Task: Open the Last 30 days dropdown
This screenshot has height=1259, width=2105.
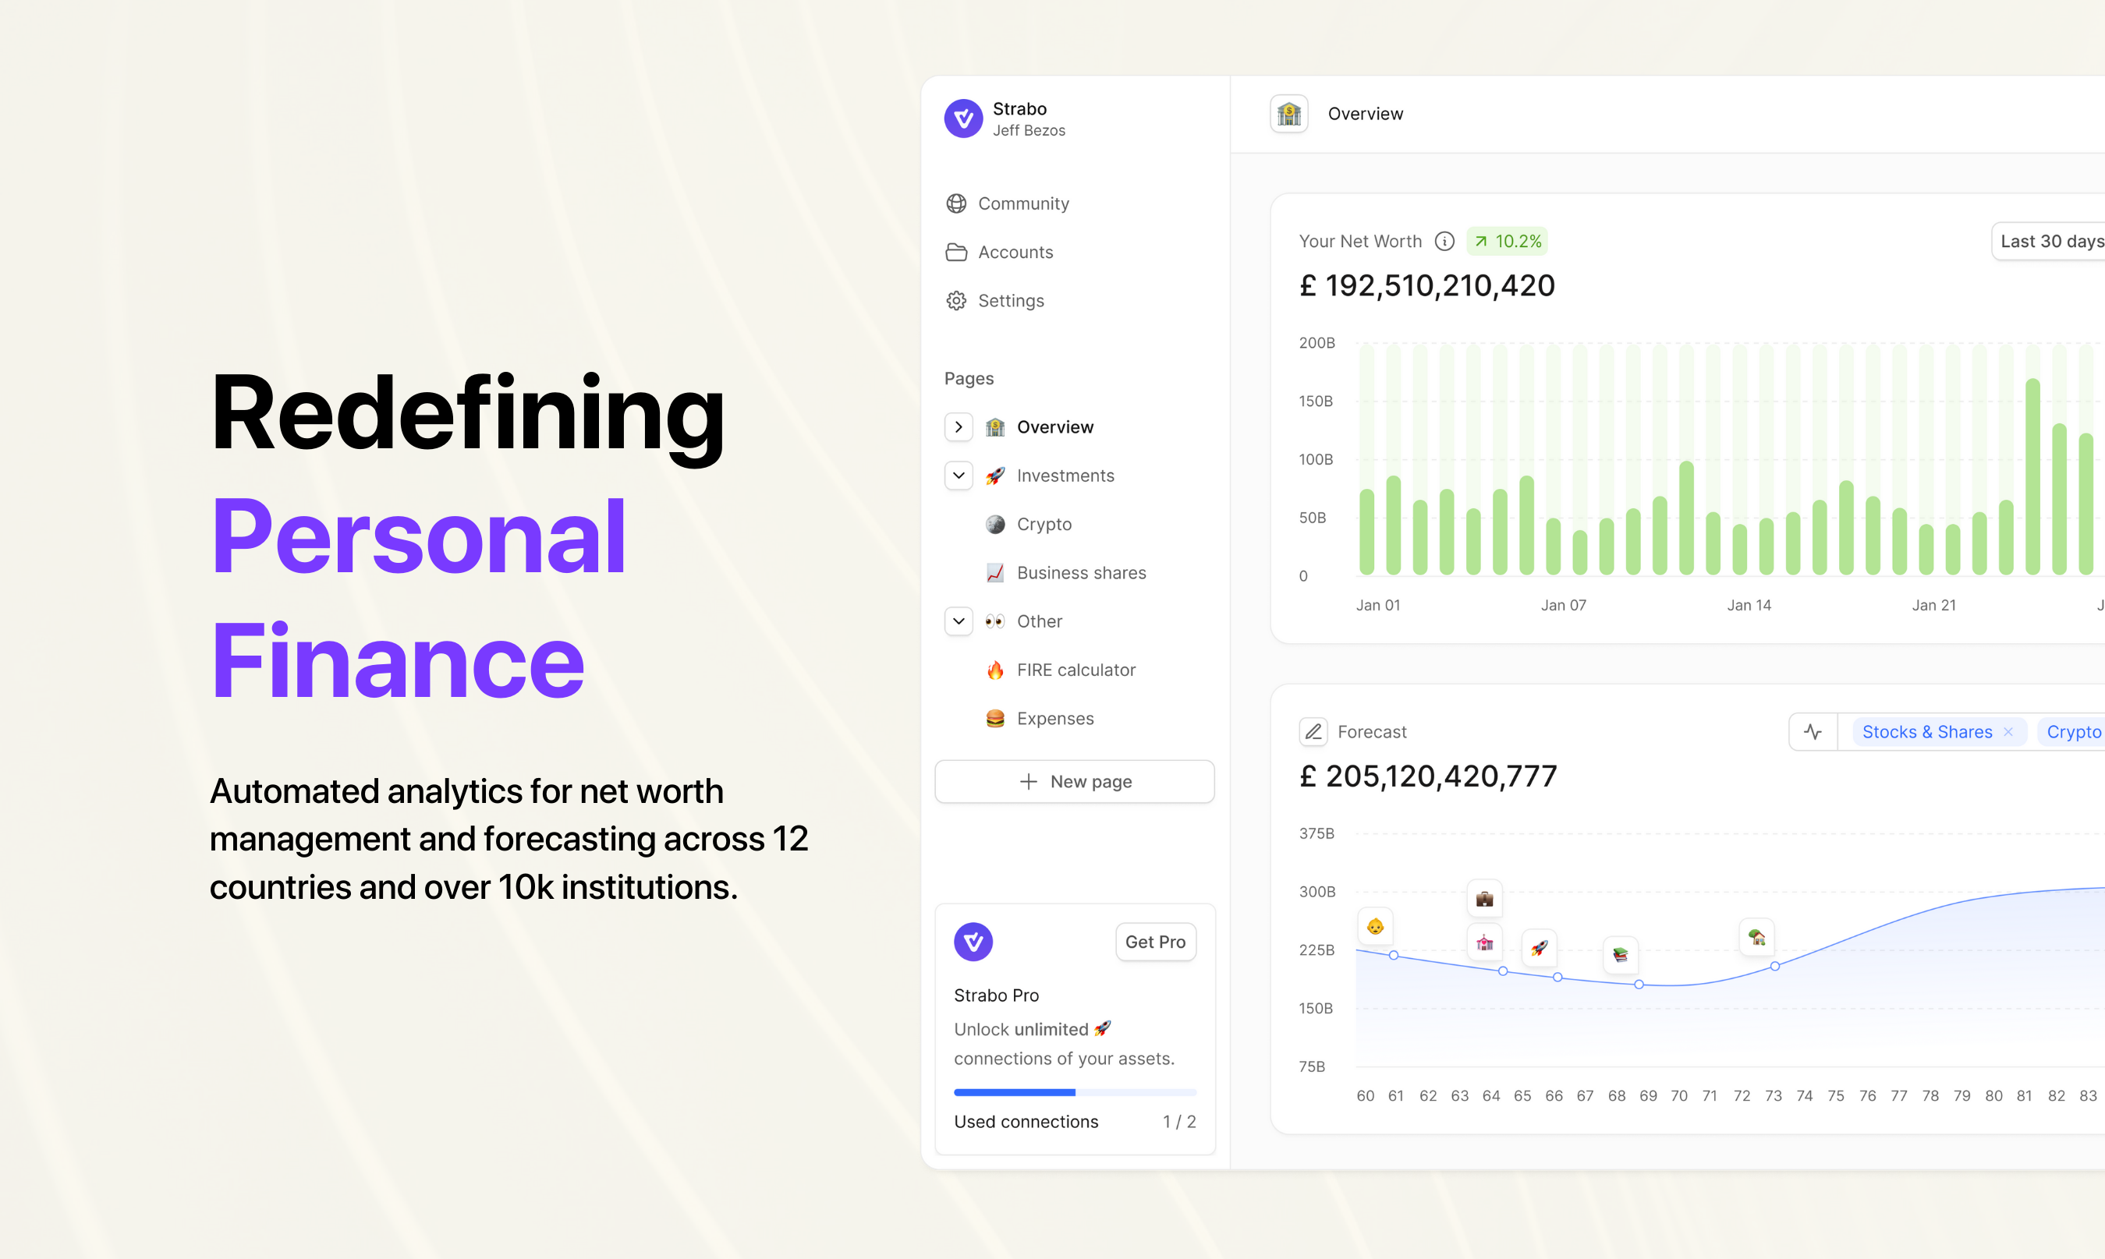Action: [x=2049, y=242]
